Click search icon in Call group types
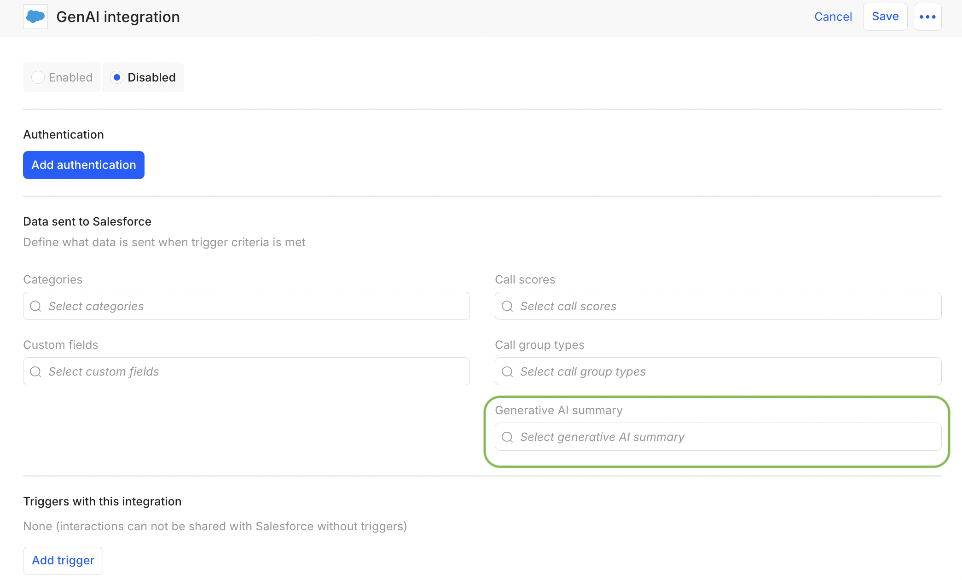 pos(507,371)
